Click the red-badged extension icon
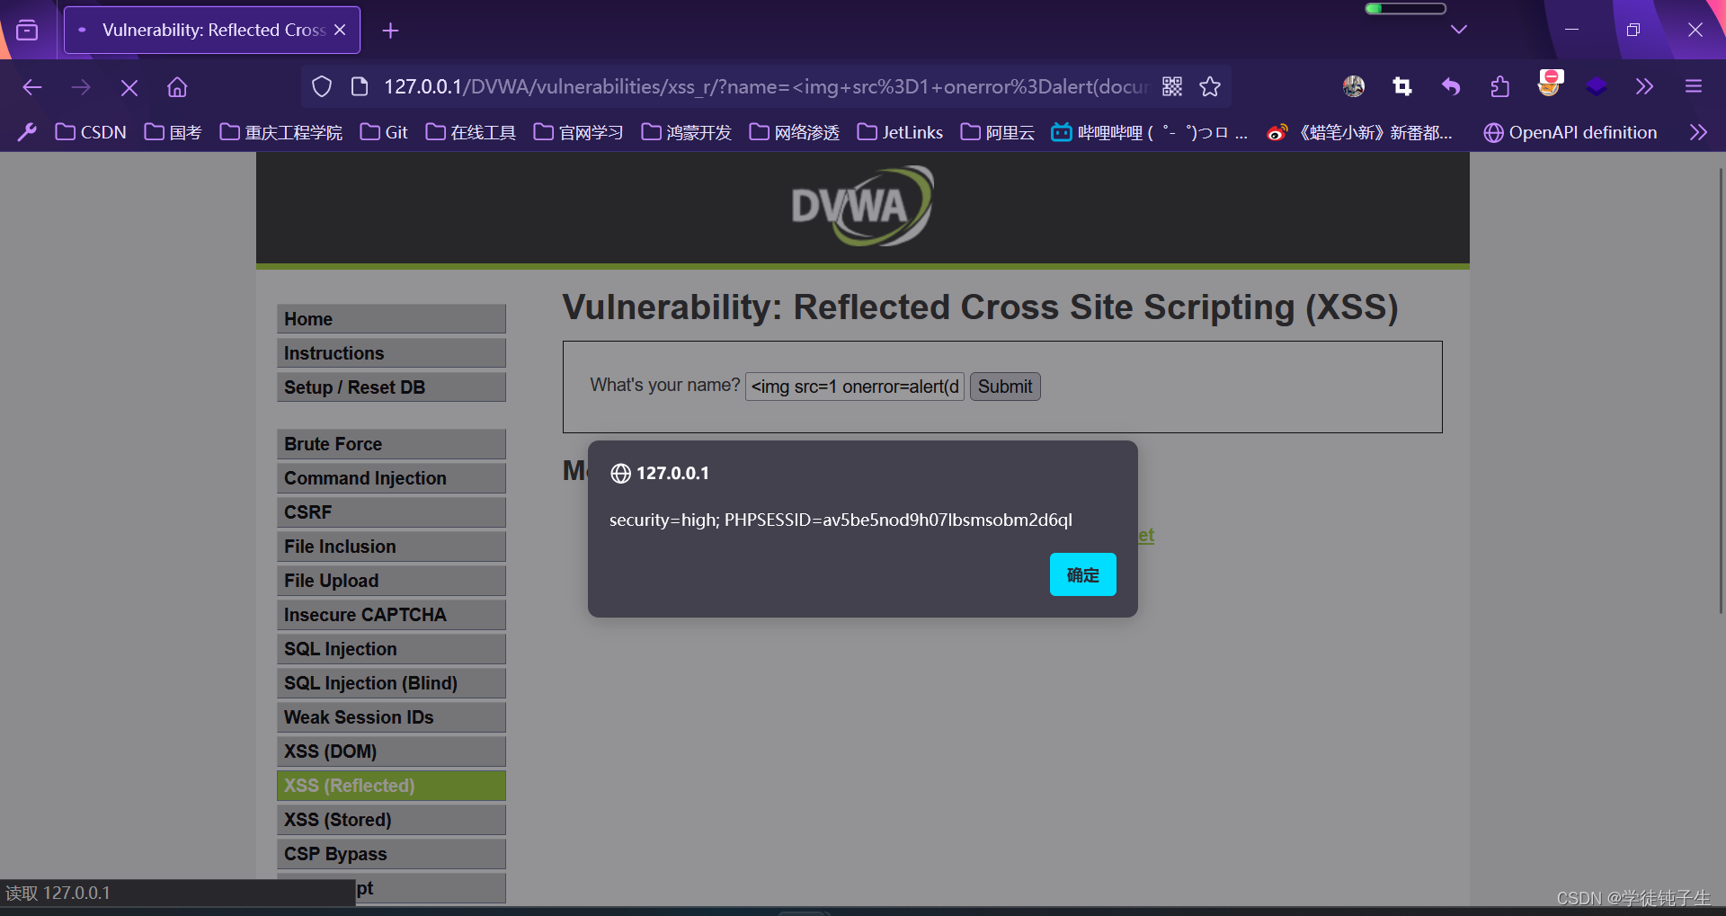This screenshot has width=1726, height=916. [1550, 83]
